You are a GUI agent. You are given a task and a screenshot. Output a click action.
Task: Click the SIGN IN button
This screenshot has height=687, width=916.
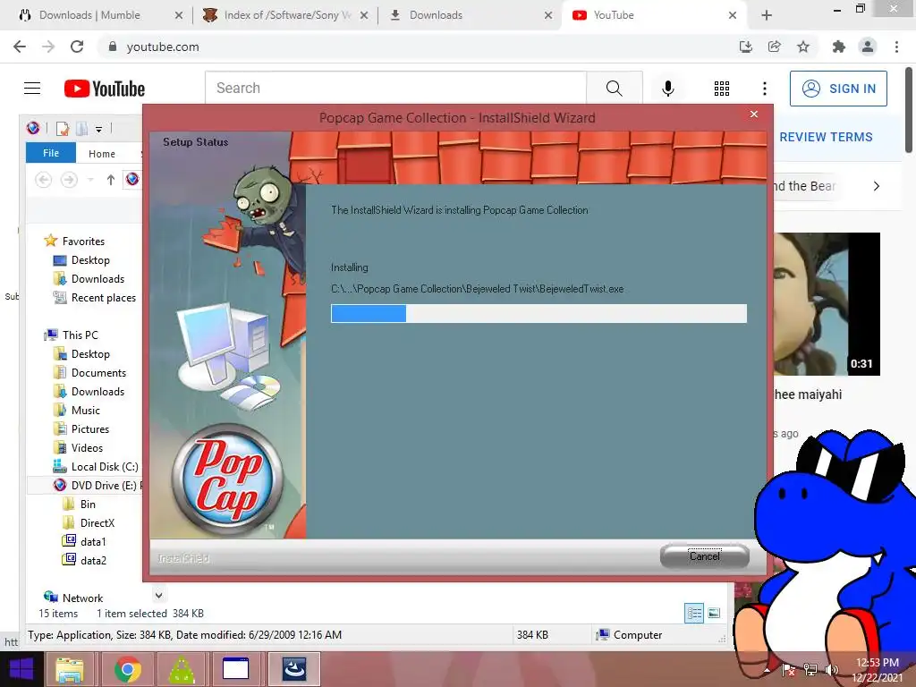[x=838, y=89]
